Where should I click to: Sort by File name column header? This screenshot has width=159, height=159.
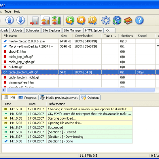[30, 36]
